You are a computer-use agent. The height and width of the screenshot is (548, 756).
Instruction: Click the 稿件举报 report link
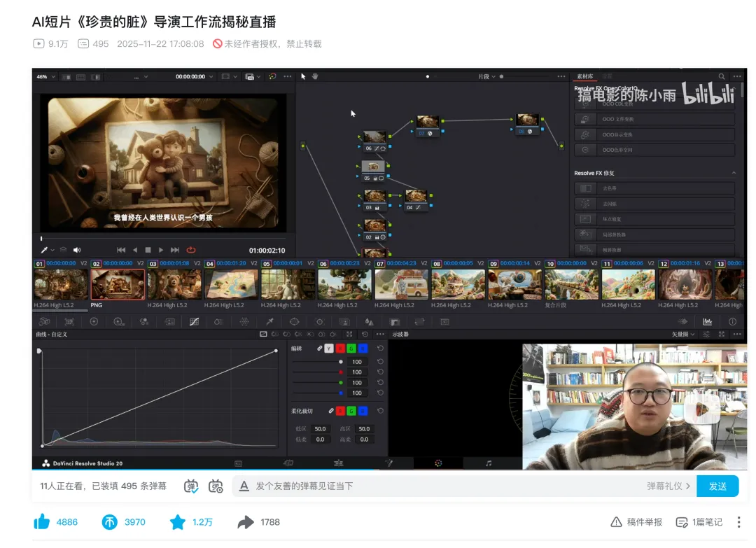pyautogui.click(x=636, y=522)
